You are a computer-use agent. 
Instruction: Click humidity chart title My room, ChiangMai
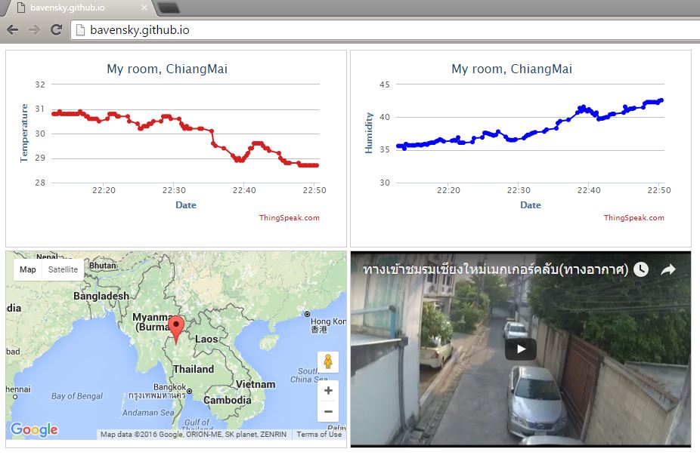coord(512,69)
